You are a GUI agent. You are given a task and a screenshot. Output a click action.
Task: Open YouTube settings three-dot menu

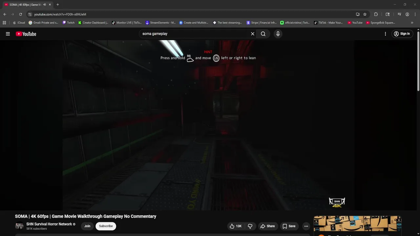[x=385, y=34]
